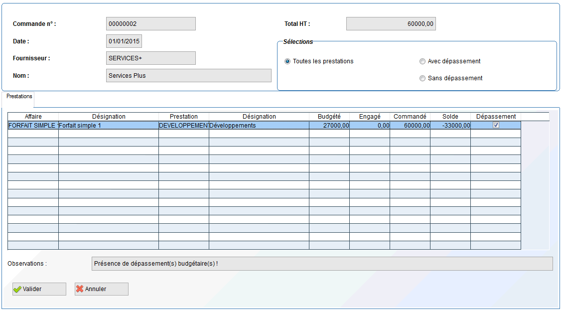Switch to the Prestations tab

(18, 97)
